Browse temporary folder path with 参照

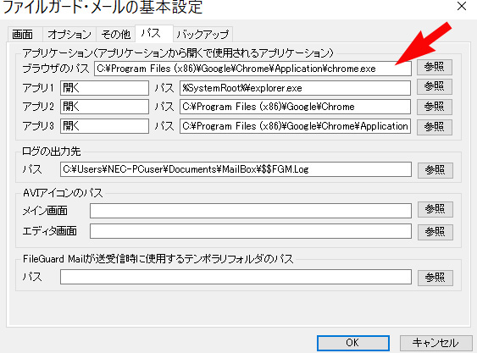click(x=435, y=278)
